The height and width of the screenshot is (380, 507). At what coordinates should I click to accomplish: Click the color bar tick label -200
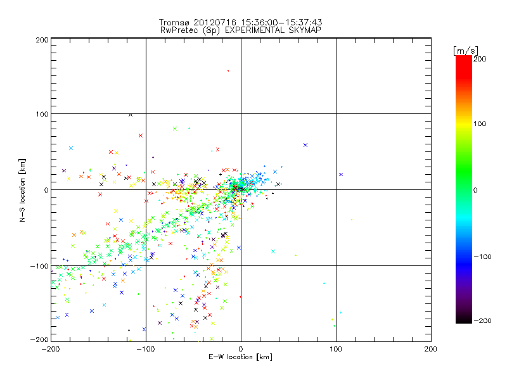(482, 320)
